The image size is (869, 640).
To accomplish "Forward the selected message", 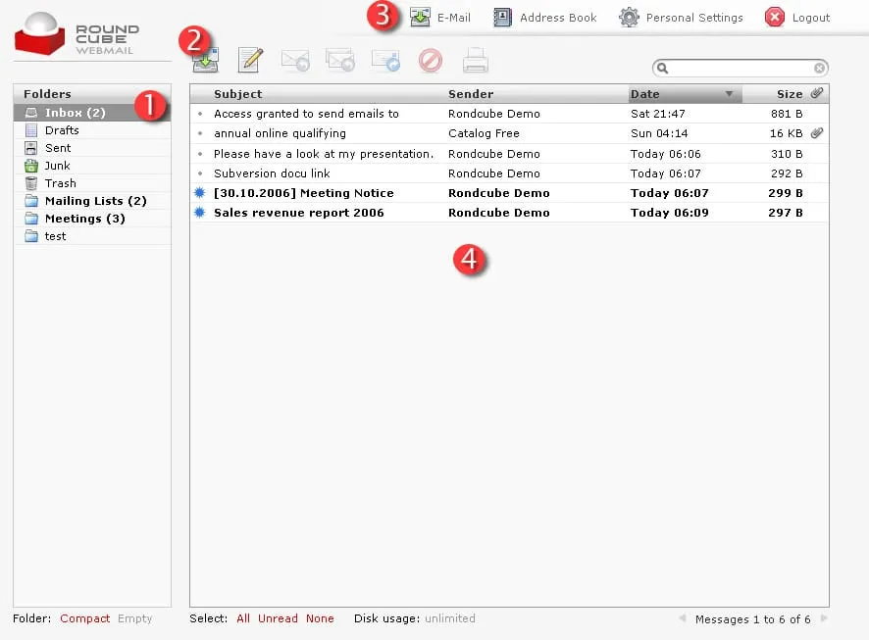I will coord(385,60).
